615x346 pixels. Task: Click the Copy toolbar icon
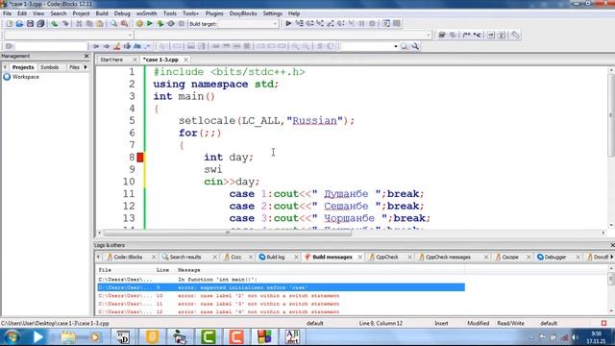click(x=89, y=24)
